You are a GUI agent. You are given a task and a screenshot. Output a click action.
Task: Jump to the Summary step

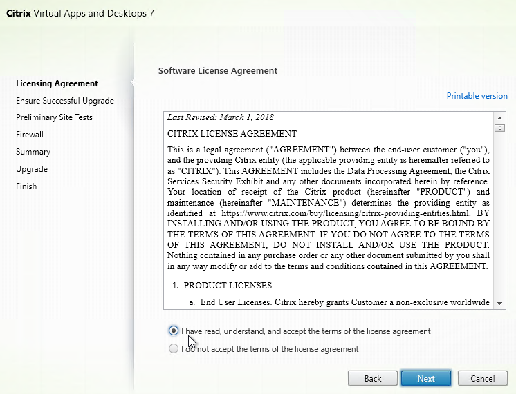(33, 152)
